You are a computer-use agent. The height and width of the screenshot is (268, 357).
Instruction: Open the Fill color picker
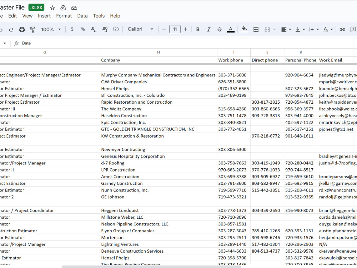244,29
